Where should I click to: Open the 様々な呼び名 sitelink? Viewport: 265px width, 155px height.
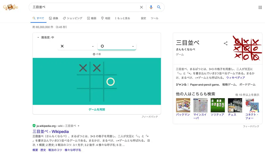click(x=73, y=150)
